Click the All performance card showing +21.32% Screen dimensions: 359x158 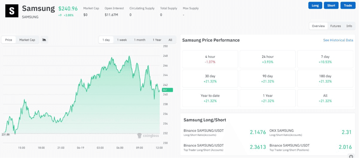(325, 98)
